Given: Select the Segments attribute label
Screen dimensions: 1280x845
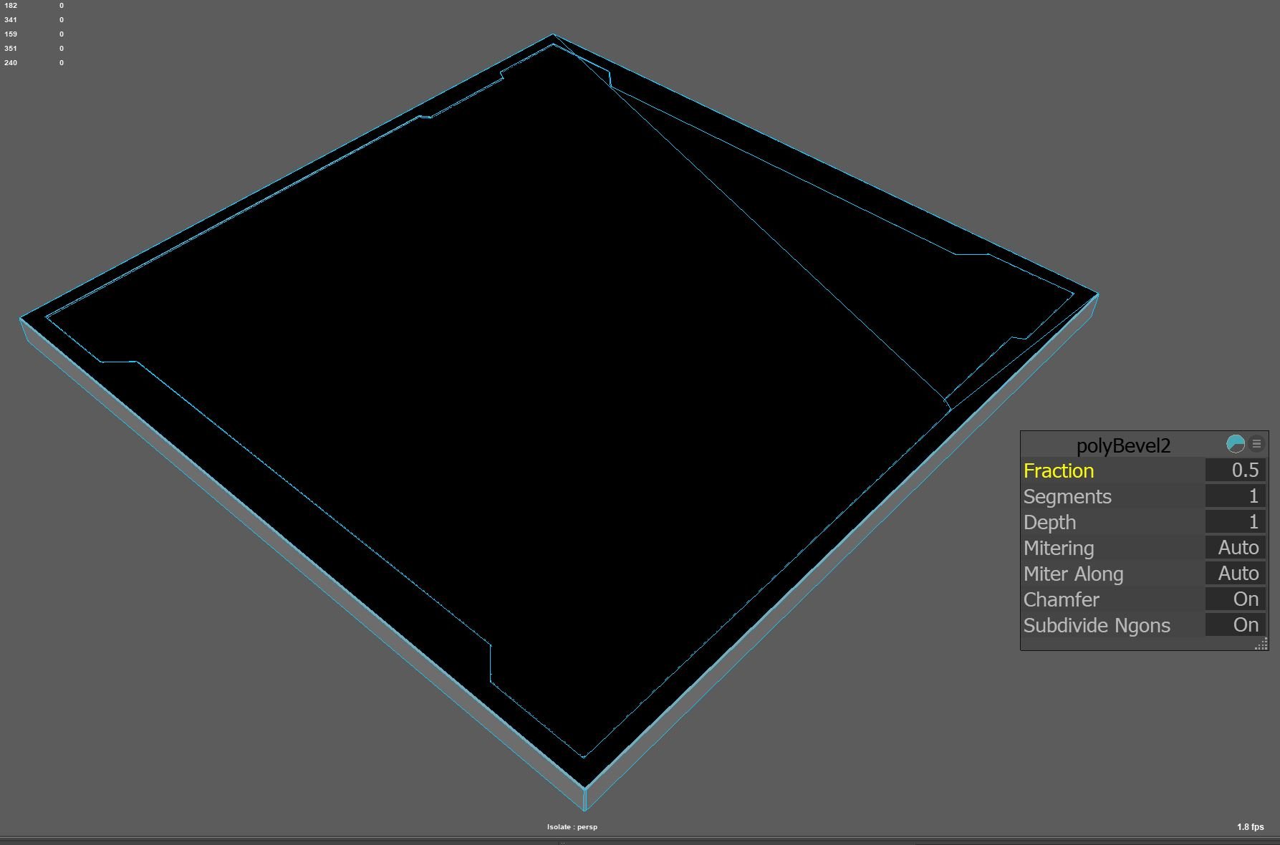Looking at the screenshot, I should (1067, 497).
